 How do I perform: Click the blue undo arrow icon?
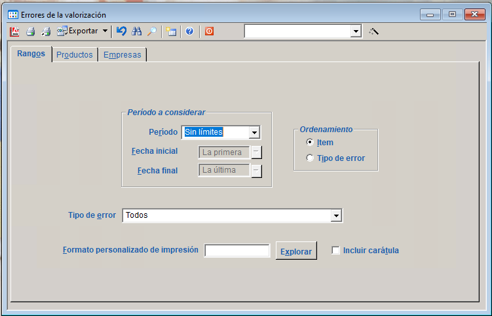(122, 31)
